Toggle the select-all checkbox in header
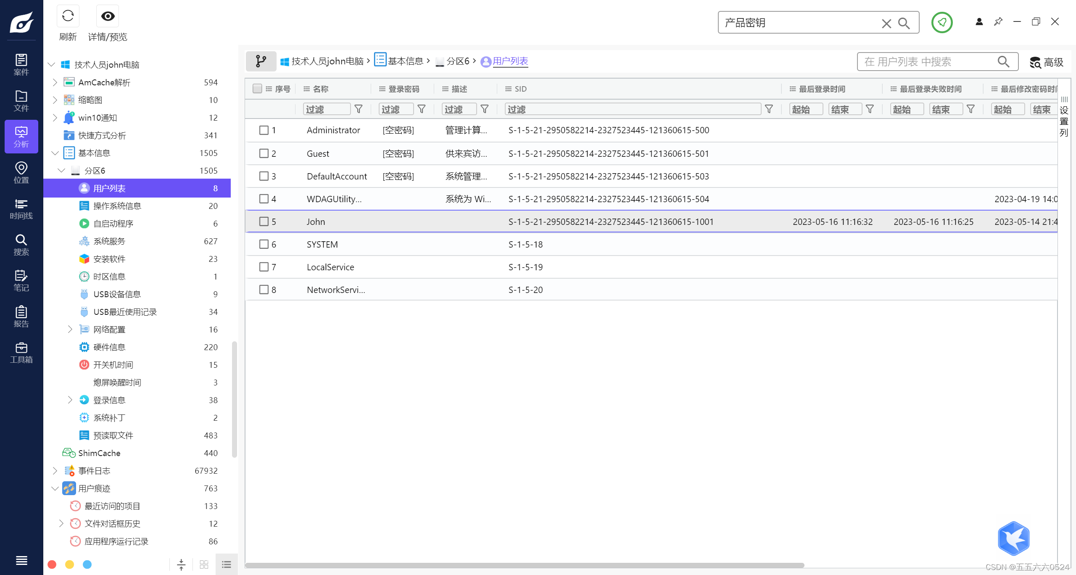 tap(257, 89)
